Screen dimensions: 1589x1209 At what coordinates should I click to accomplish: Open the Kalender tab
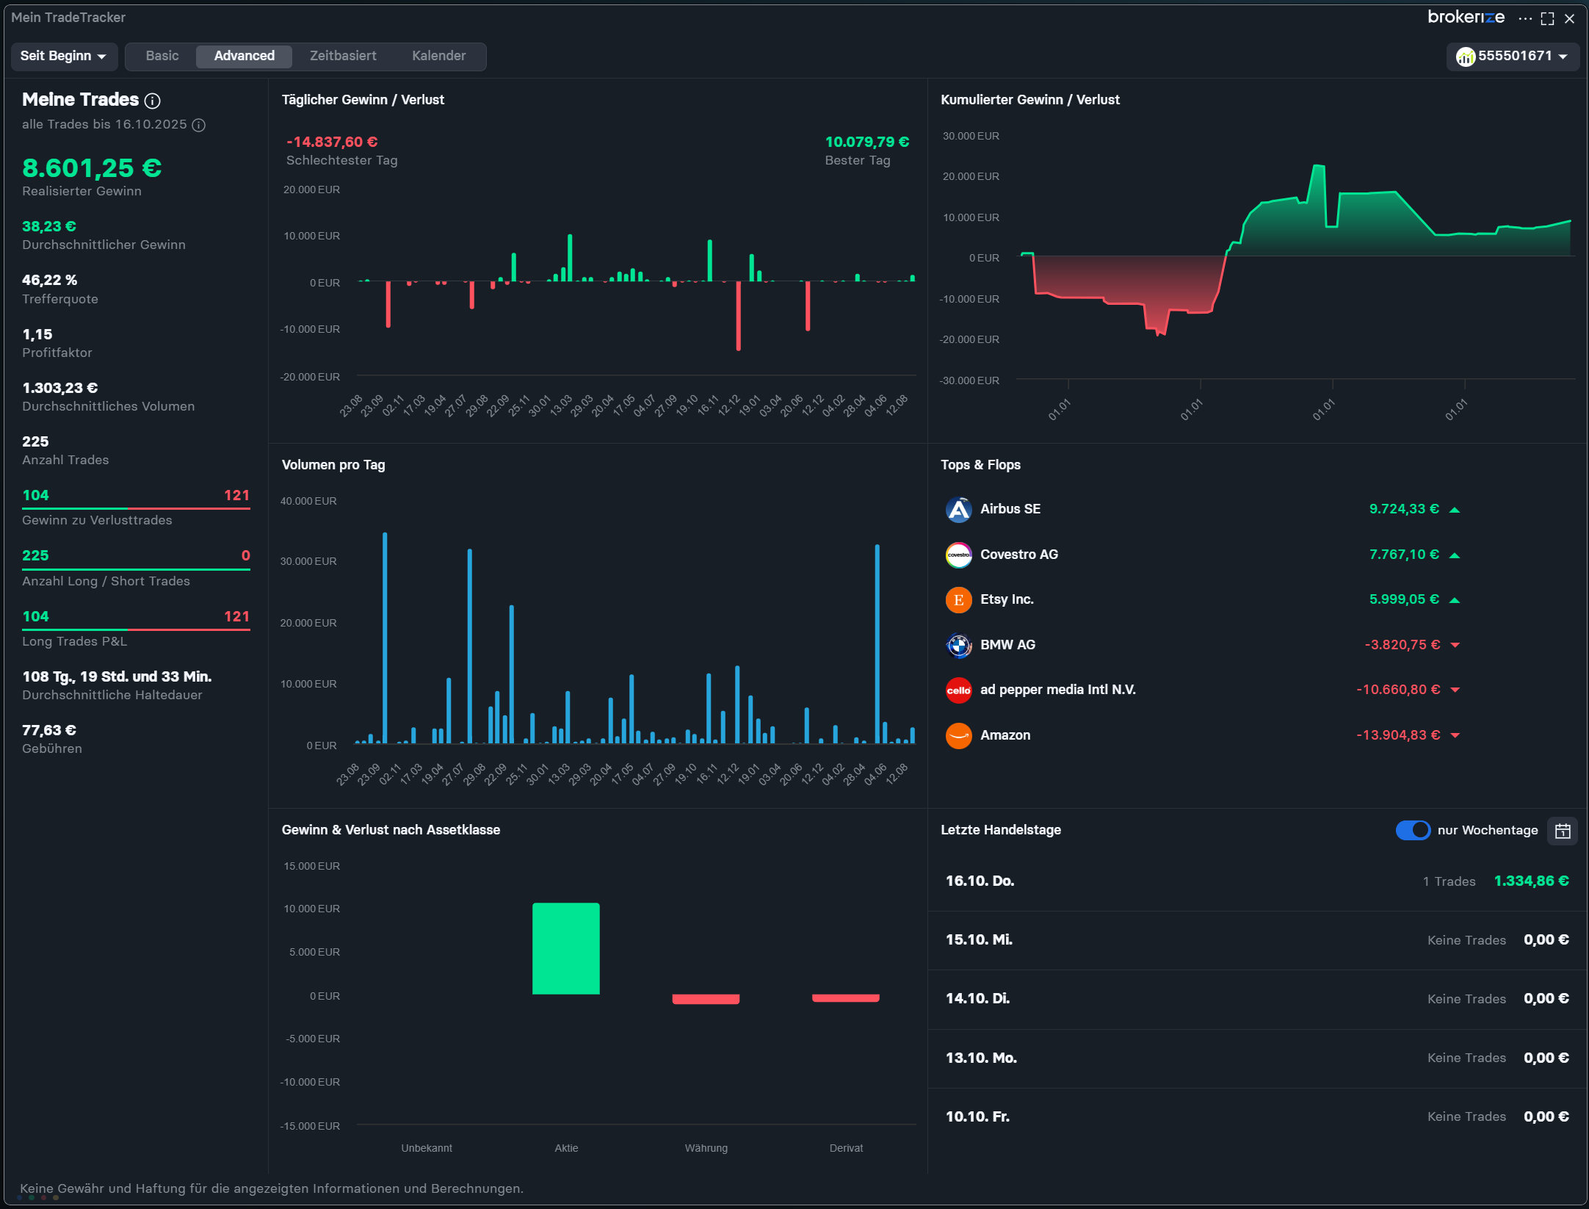click(x=438, y=56)
